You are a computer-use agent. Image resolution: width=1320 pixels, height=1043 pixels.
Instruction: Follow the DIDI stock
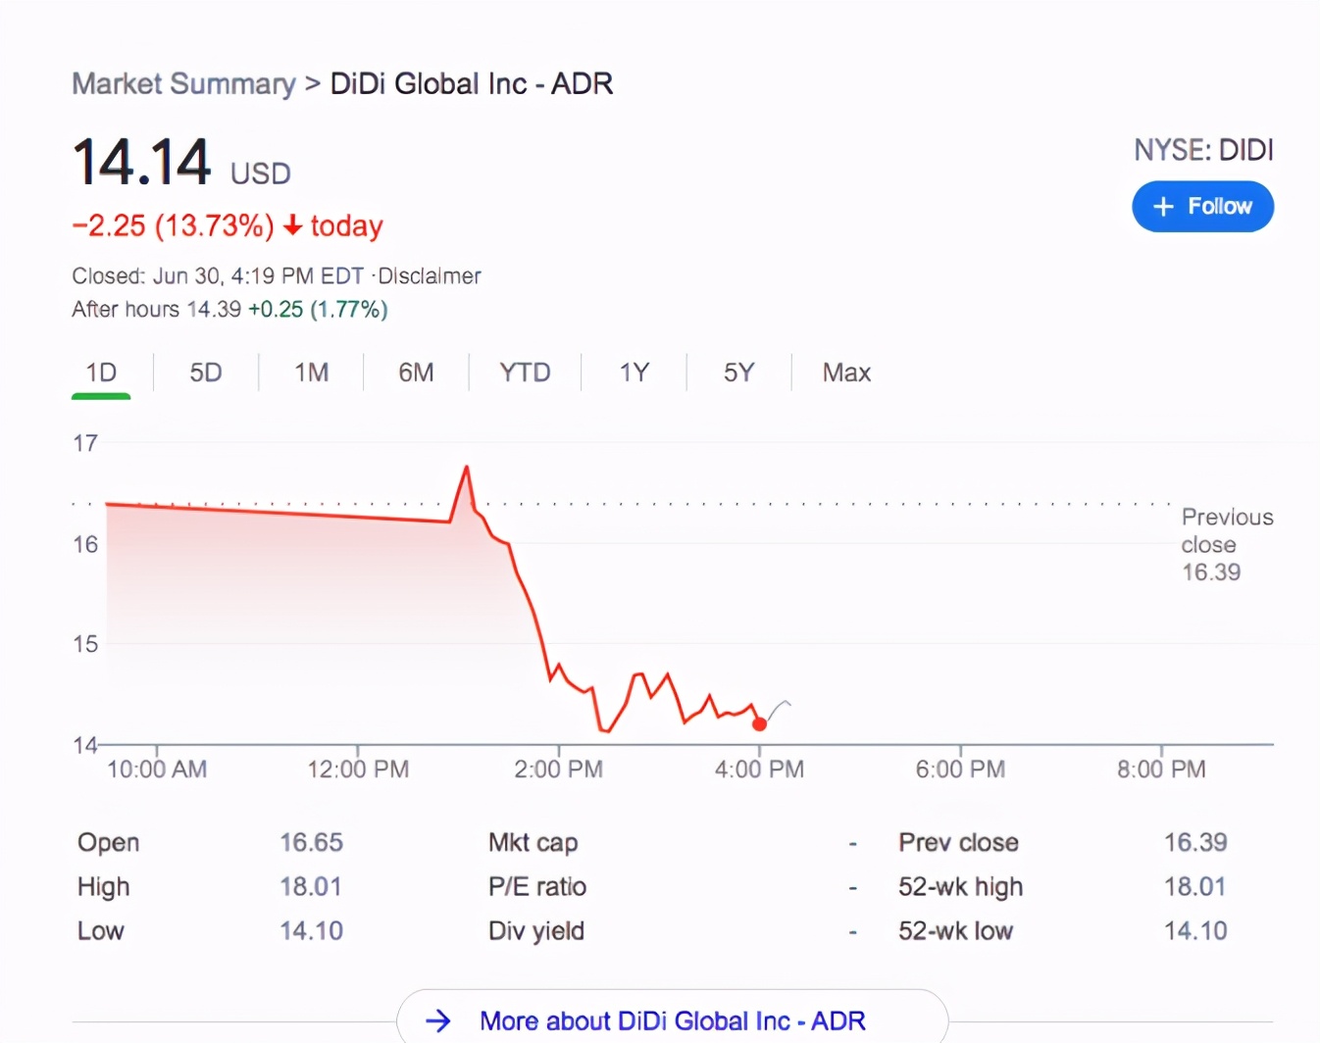click(x=1202, y=207)
